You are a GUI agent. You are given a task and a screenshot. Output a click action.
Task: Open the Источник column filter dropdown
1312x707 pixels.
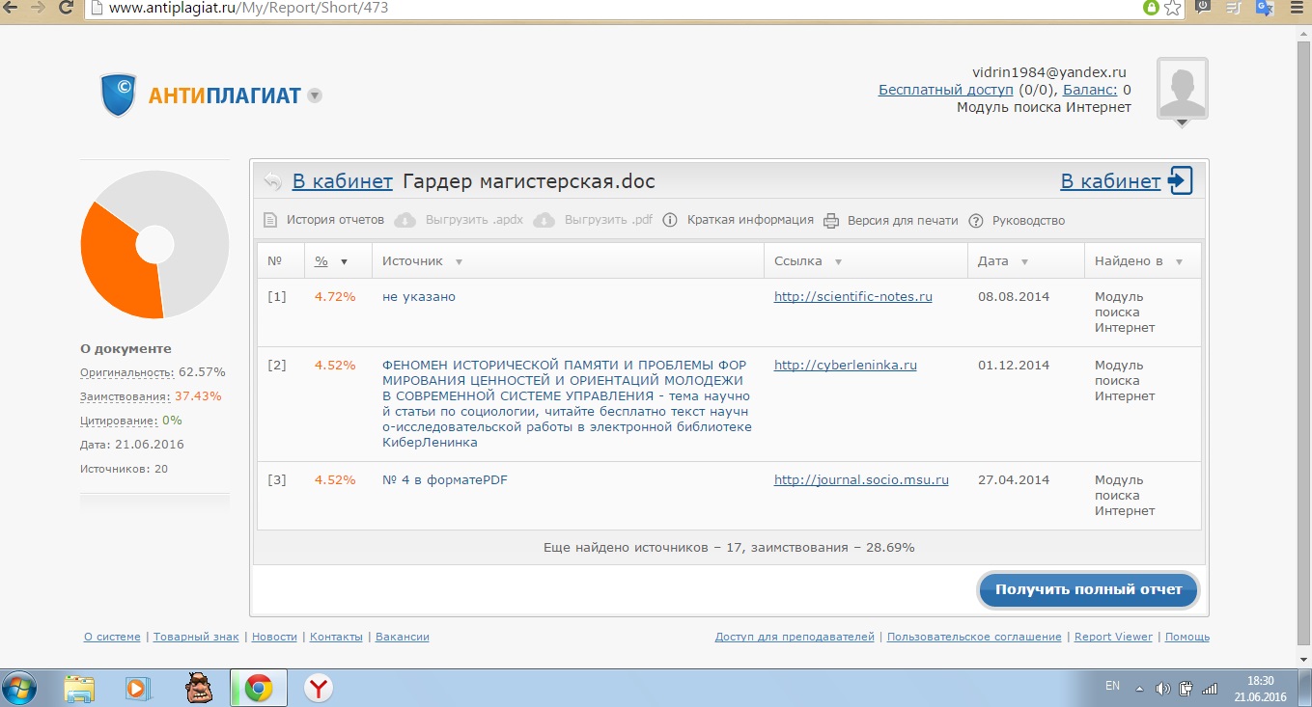coord(459,261)
